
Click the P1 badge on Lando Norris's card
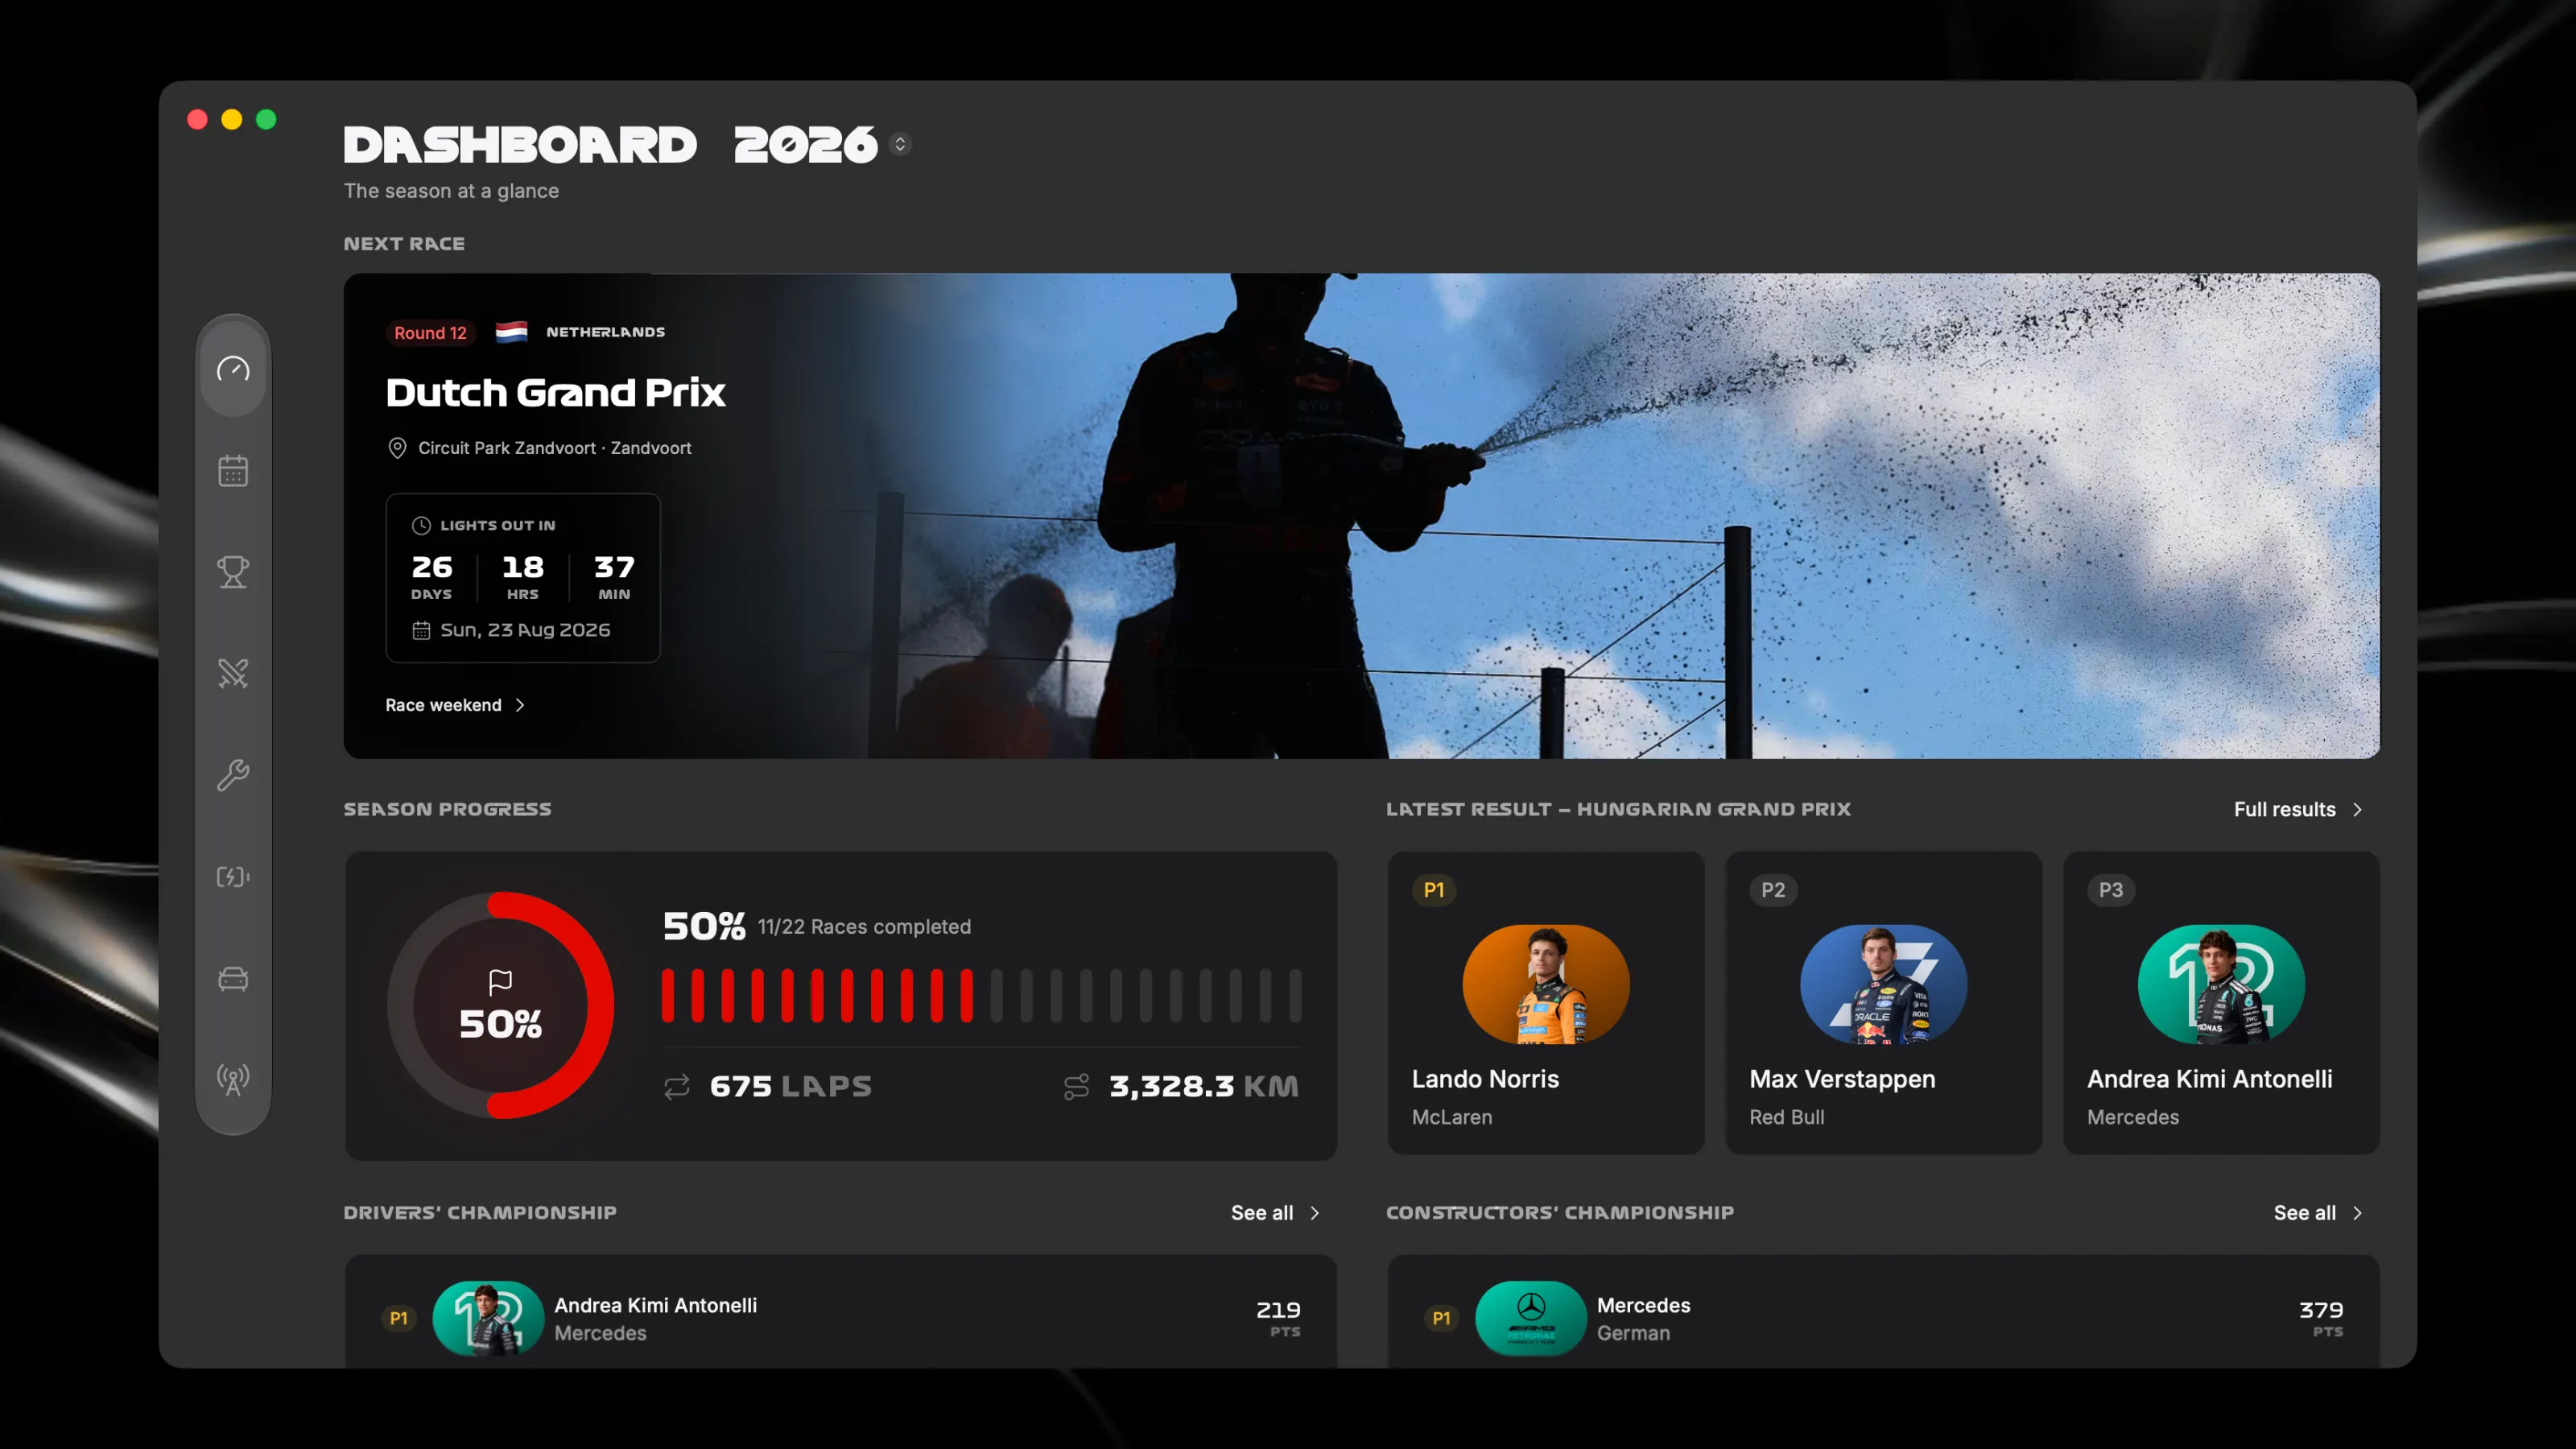click(1434, 890)
